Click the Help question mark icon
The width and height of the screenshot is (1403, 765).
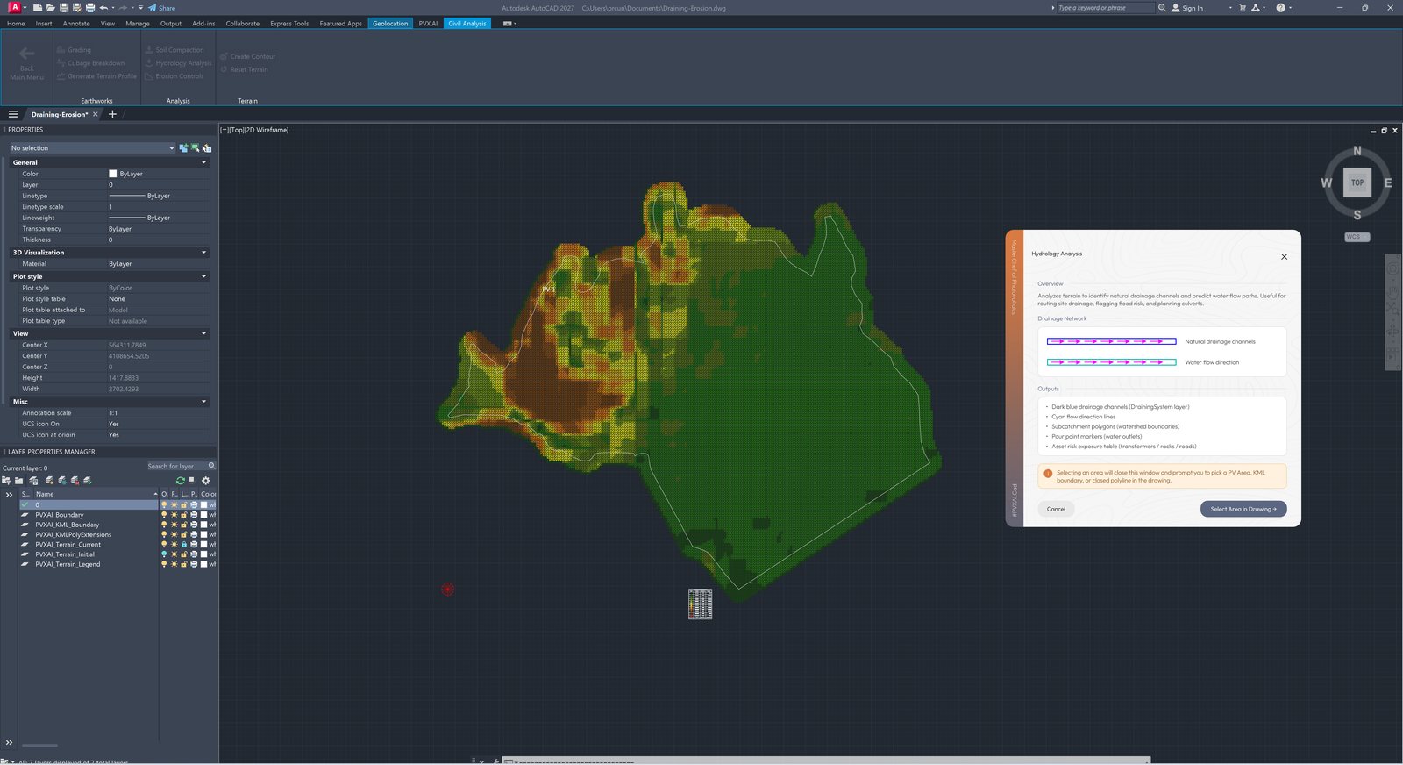[1280, 8]
